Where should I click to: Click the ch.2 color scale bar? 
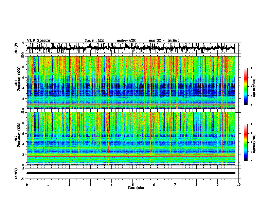246,142
